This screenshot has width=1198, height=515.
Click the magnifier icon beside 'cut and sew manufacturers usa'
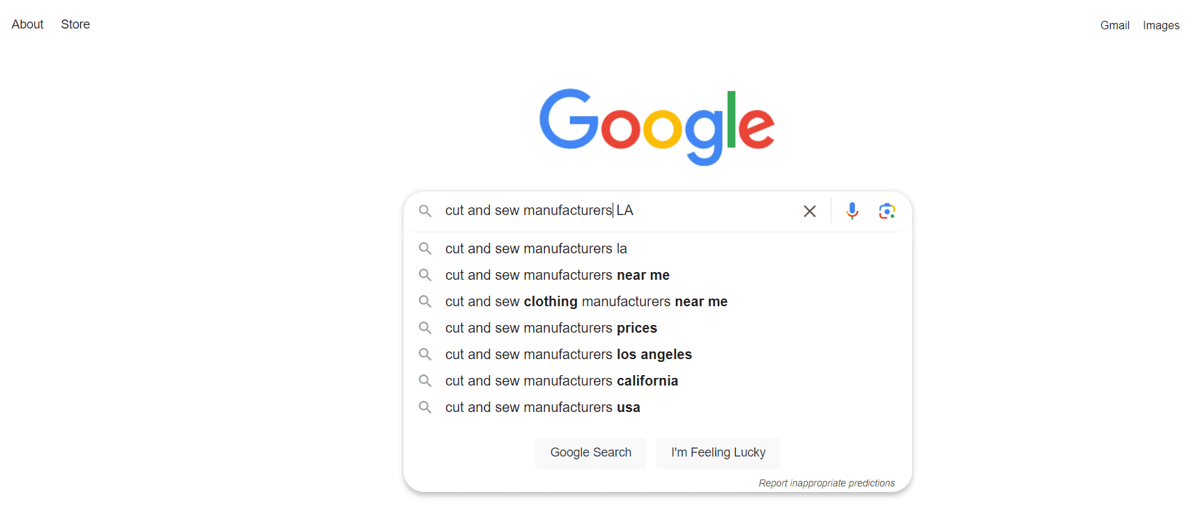425,407
